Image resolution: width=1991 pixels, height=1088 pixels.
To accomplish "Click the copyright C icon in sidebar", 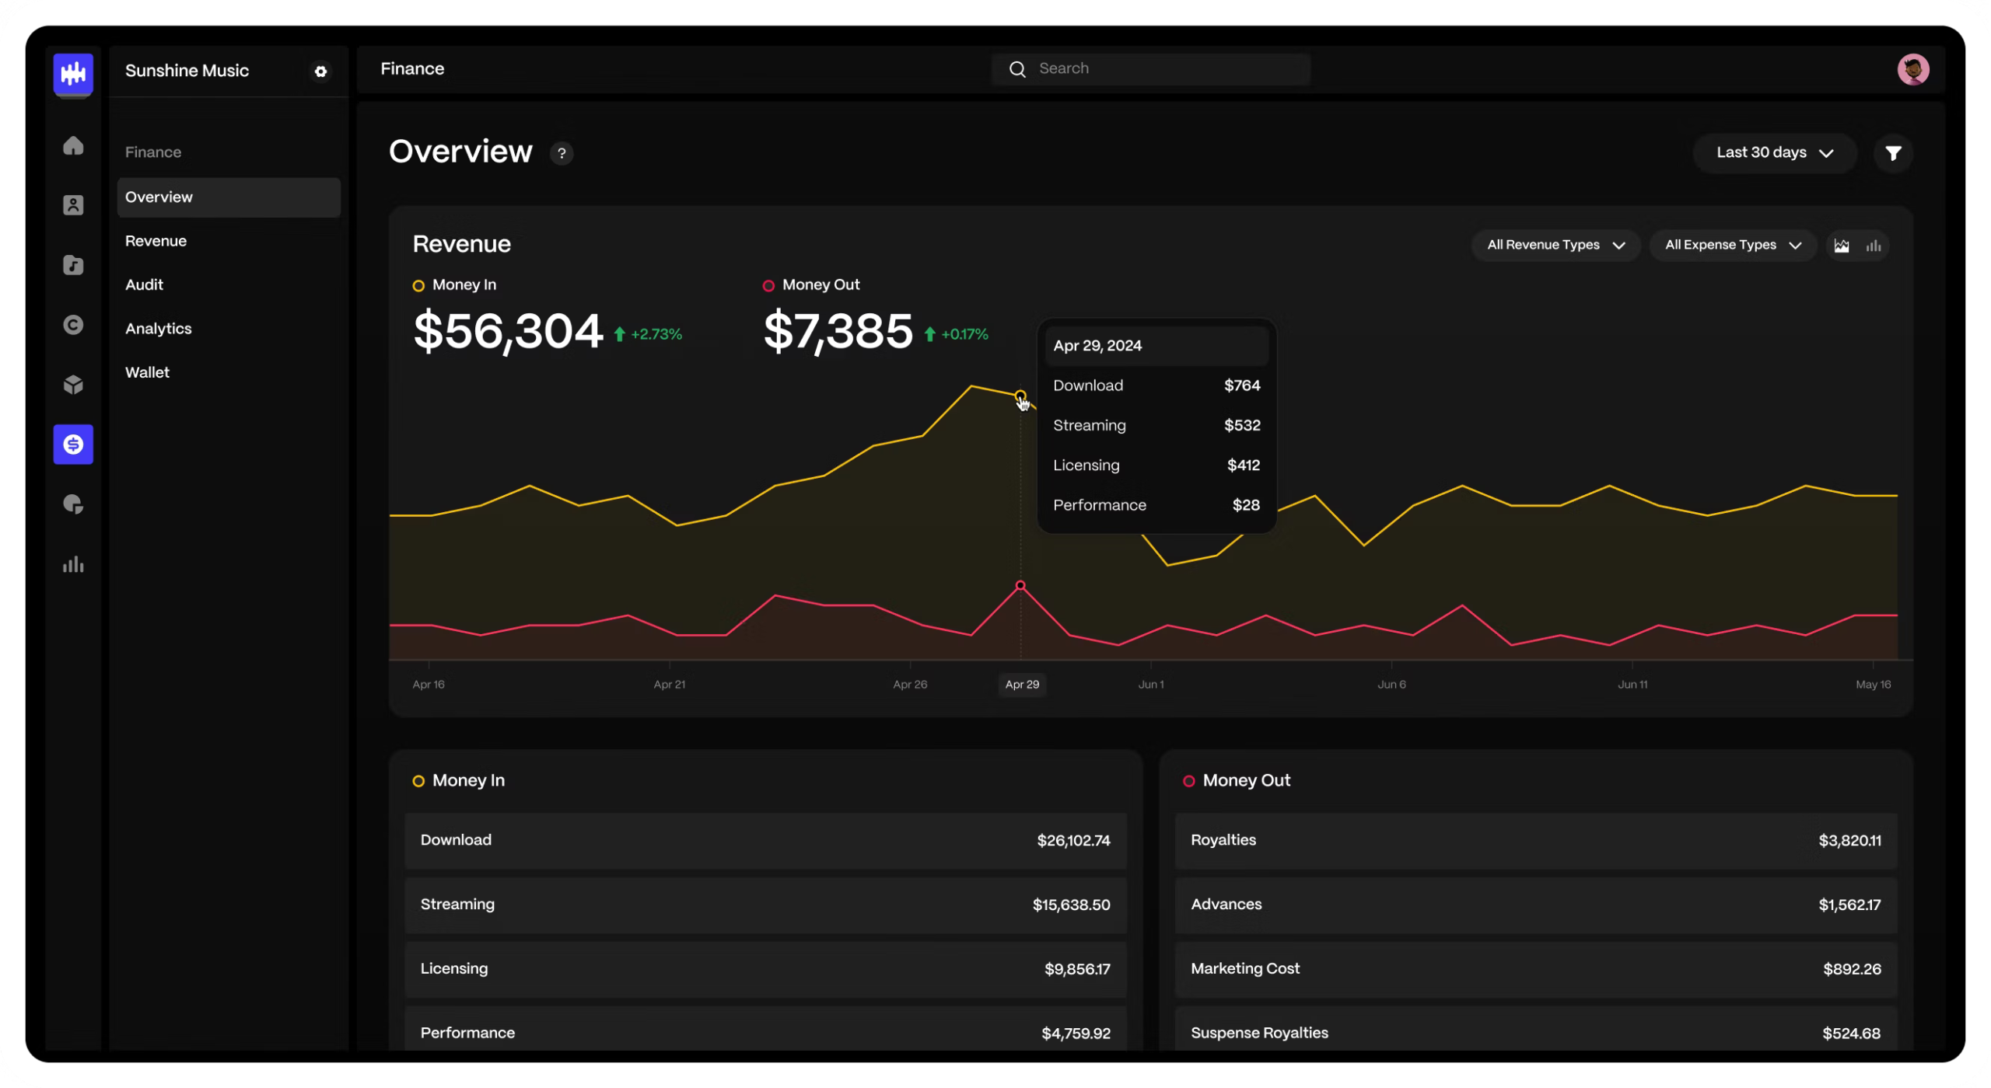I will coord(73,325).
